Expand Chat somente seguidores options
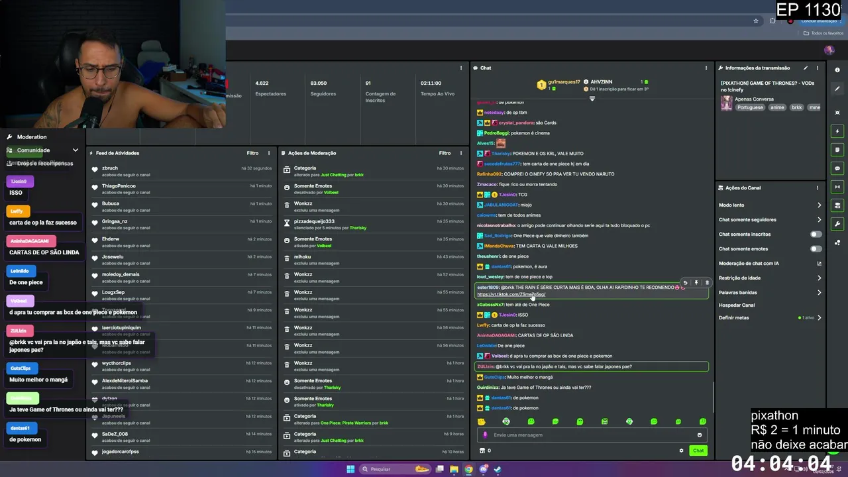848x477 pixels. (819, 220)
